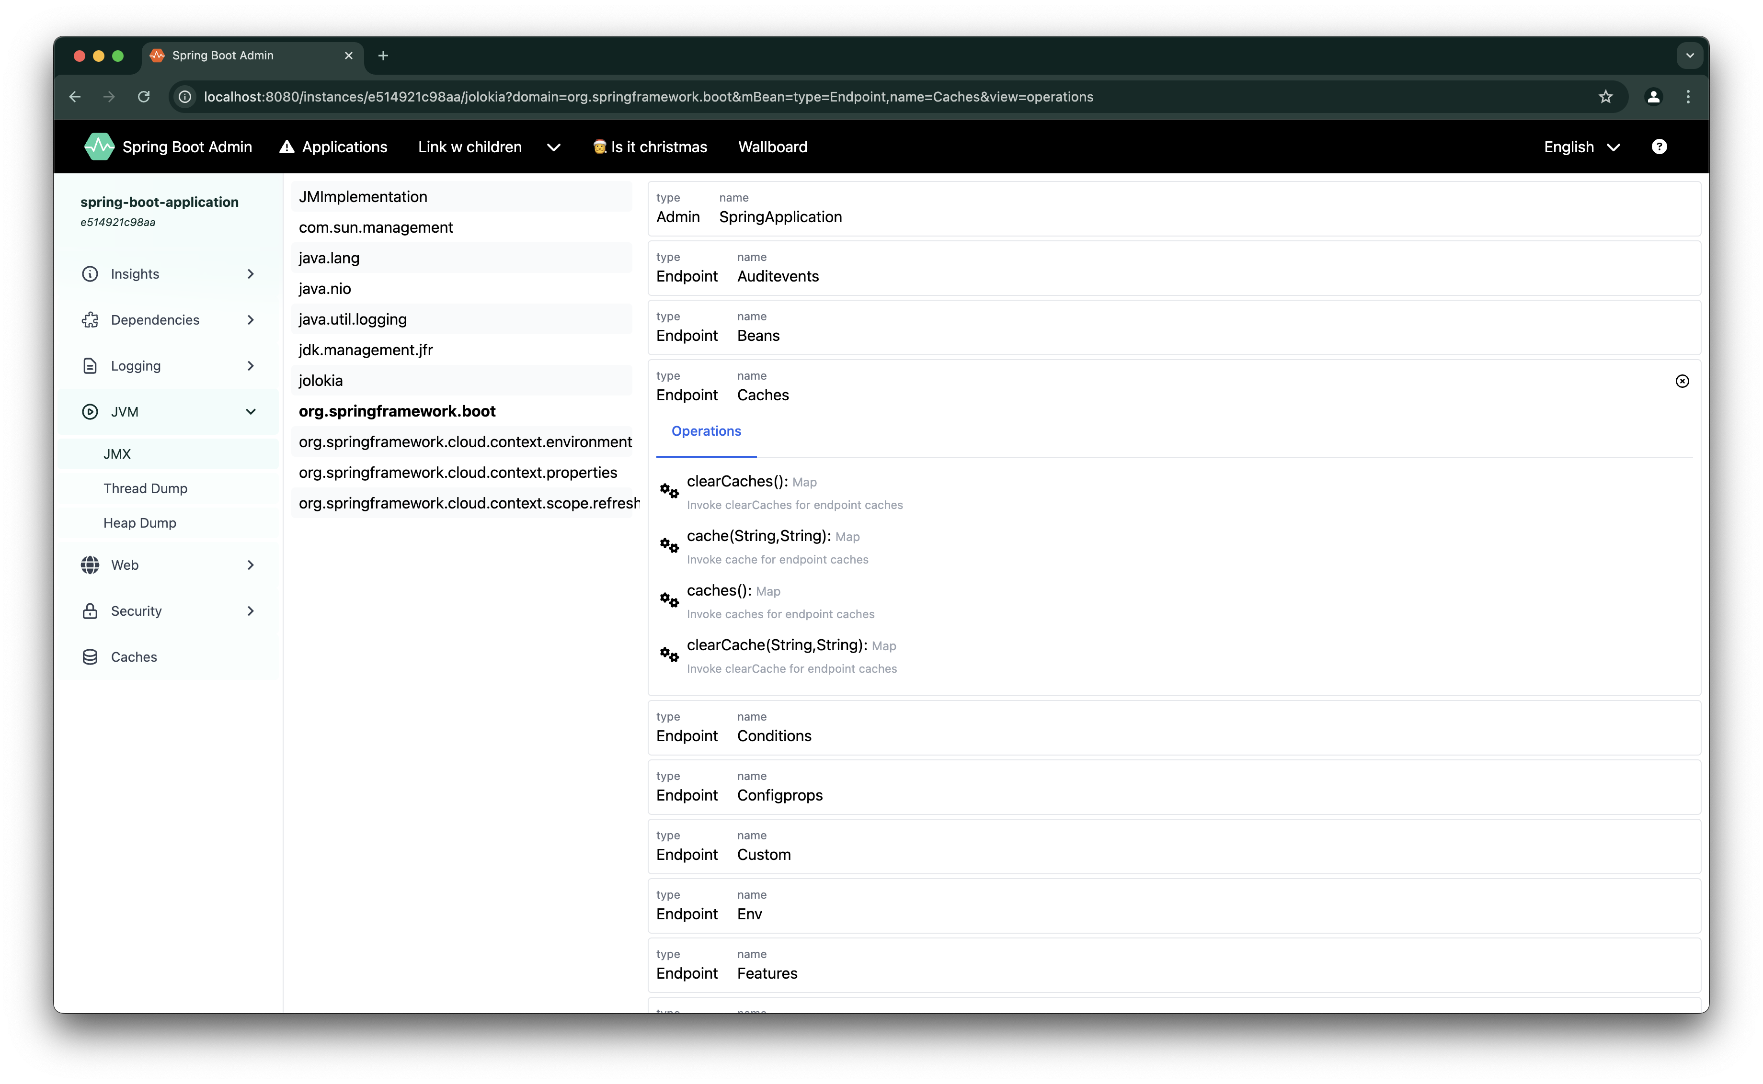This screenshot has width=1763, height=1084.
Task: Select the Dependencies puzzle icon
Action: pos(90,320)
